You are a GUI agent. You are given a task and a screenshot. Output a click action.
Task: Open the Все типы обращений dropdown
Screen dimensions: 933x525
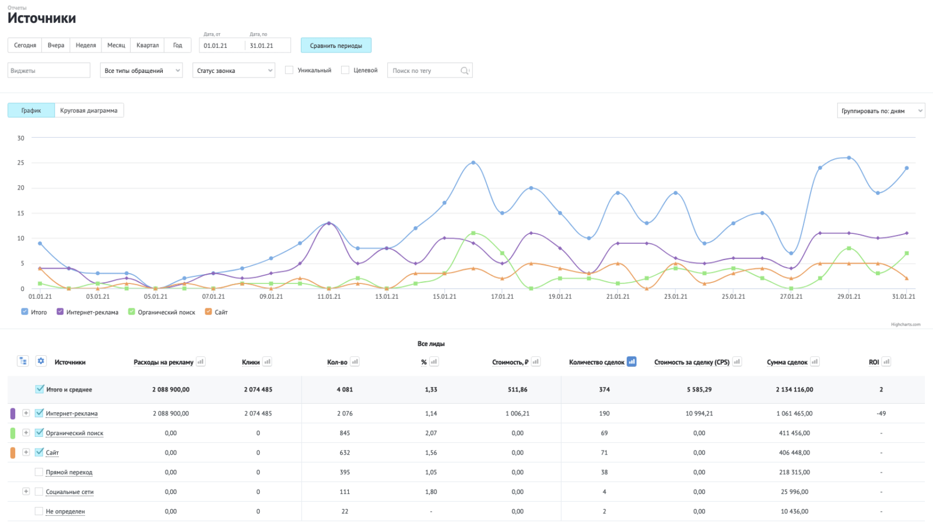[x=141, y=71]
